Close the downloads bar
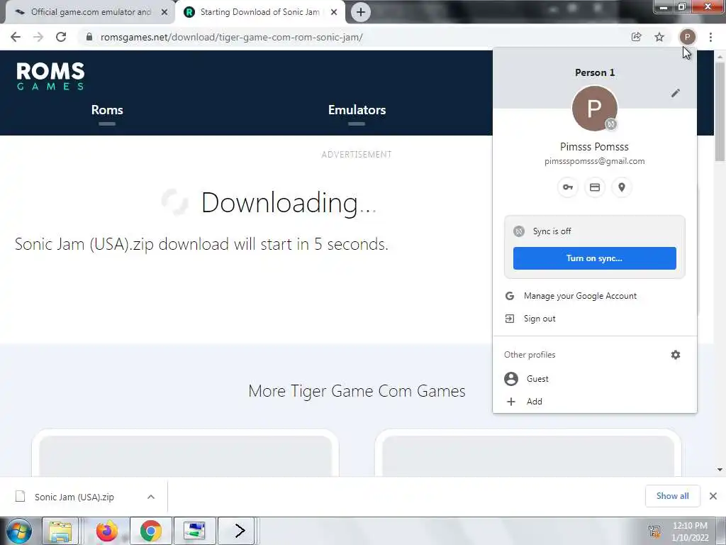The width and height of the screenshot is (726, 545). pyautogui.click(x=713, y=496)
